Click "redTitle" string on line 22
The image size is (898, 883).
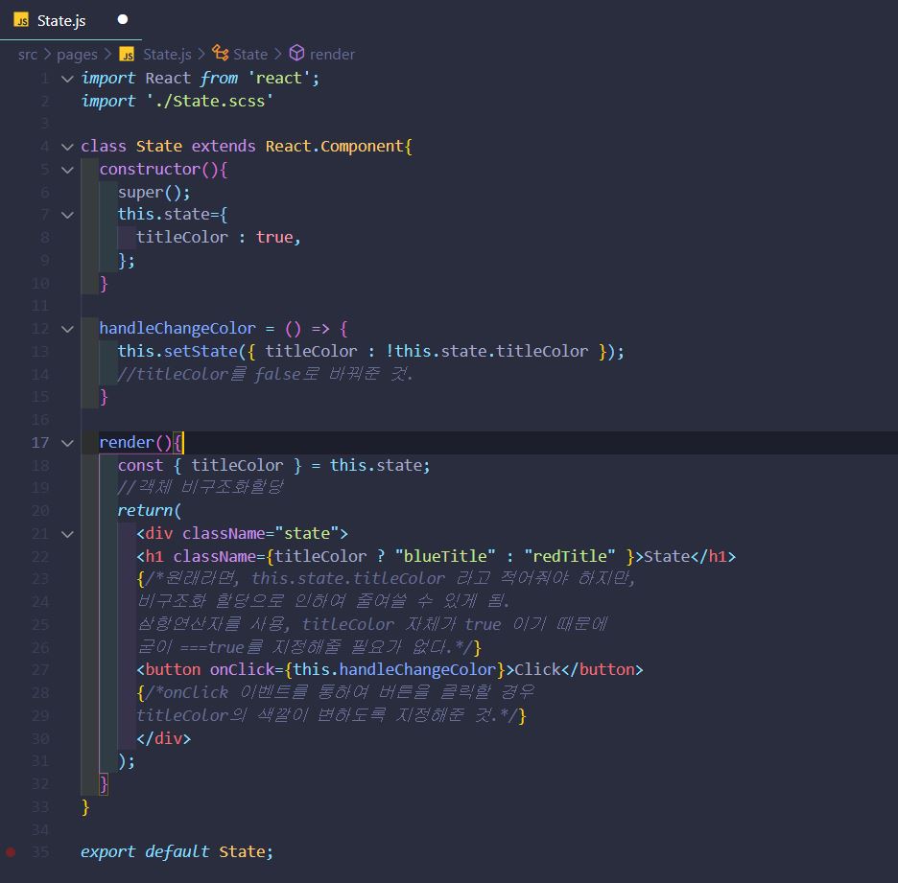point(570,556)
